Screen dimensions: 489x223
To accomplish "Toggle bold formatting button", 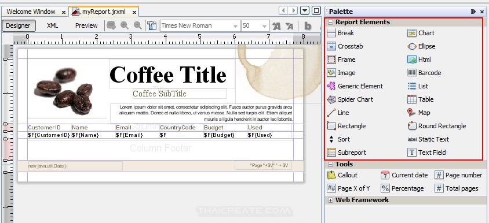I will point(308,26).
